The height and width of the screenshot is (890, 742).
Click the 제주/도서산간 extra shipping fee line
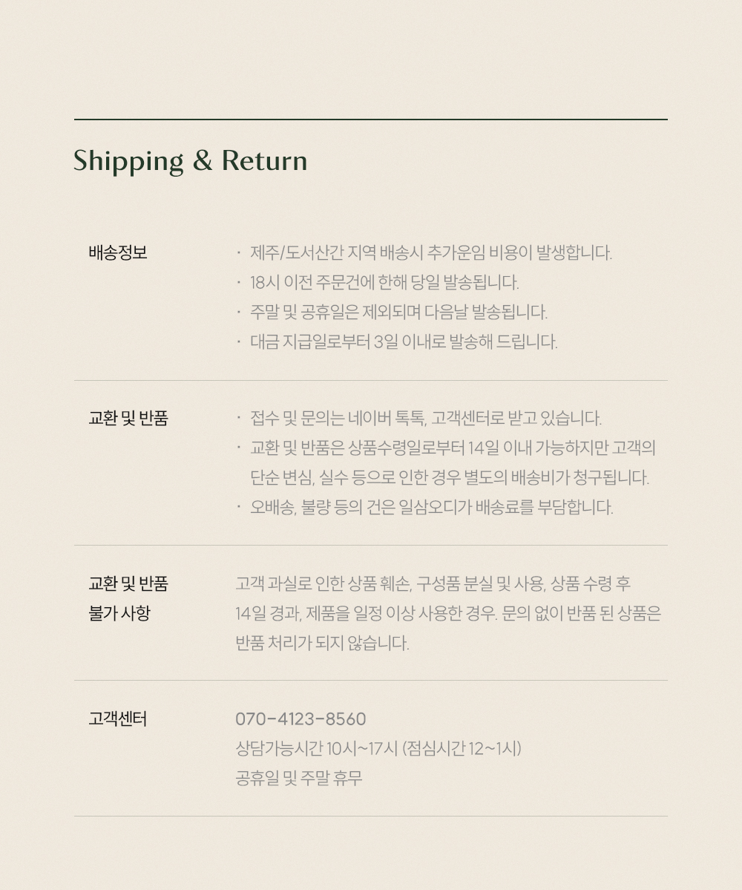click(431, 252)
